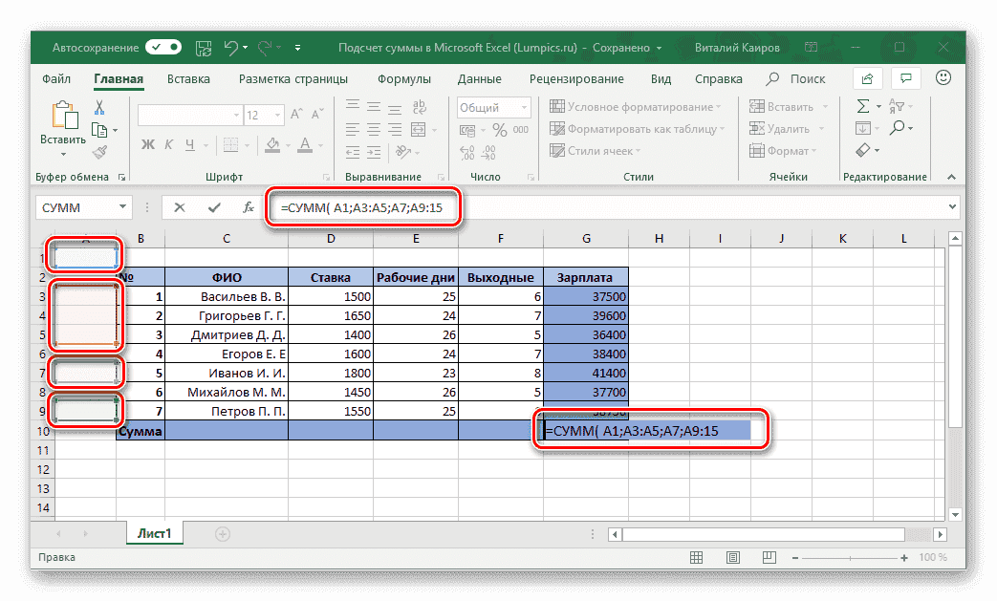The height and width of the screenshot is (601, 997).
Task: Click the Лист1 sheet tab
Action: pos(154,533)
